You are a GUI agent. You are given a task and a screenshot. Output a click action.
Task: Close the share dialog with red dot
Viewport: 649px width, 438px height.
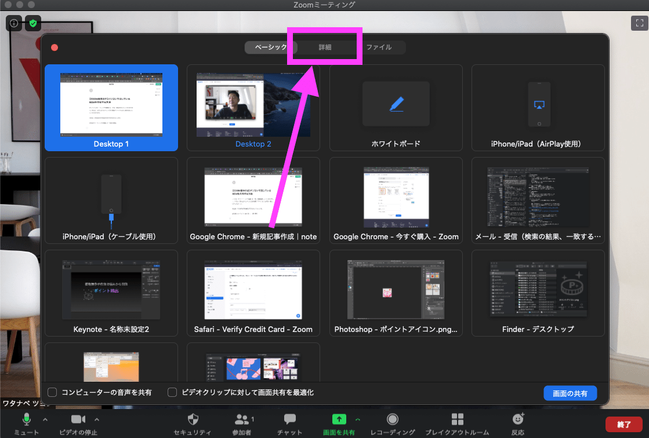pyautogui.click(x=54, y=48)
